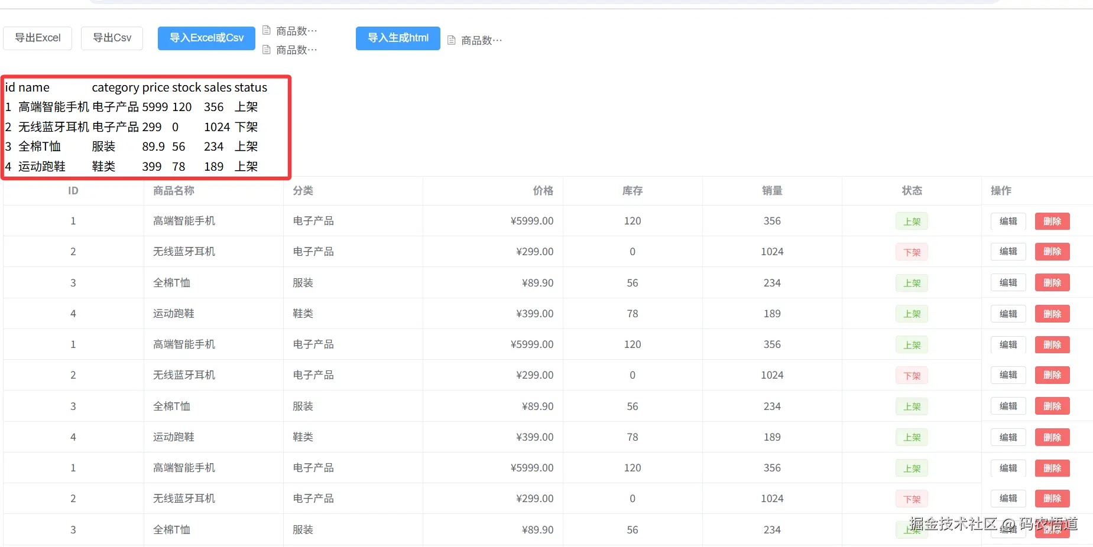Click the blue 导入生成html button
Viewport: 1093px width, 547px height.
pyautogui.click(x=398, y=38)
